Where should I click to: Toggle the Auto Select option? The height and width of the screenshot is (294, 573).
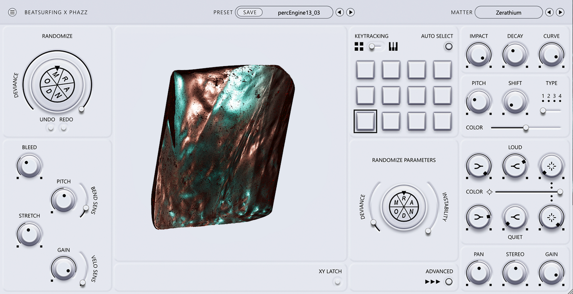(448, 47)
